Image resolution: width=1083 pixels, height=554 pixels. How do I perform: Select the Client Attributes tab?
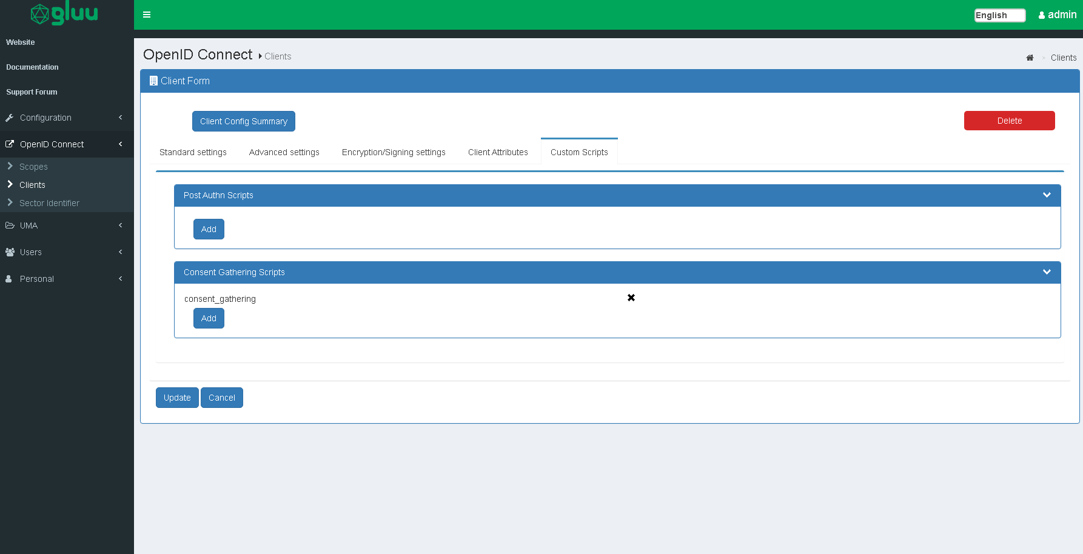point(498,152)
